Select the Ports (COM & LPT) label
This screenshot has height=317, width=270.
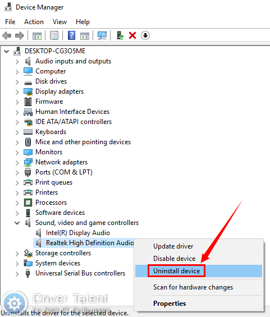click(64, 172)
